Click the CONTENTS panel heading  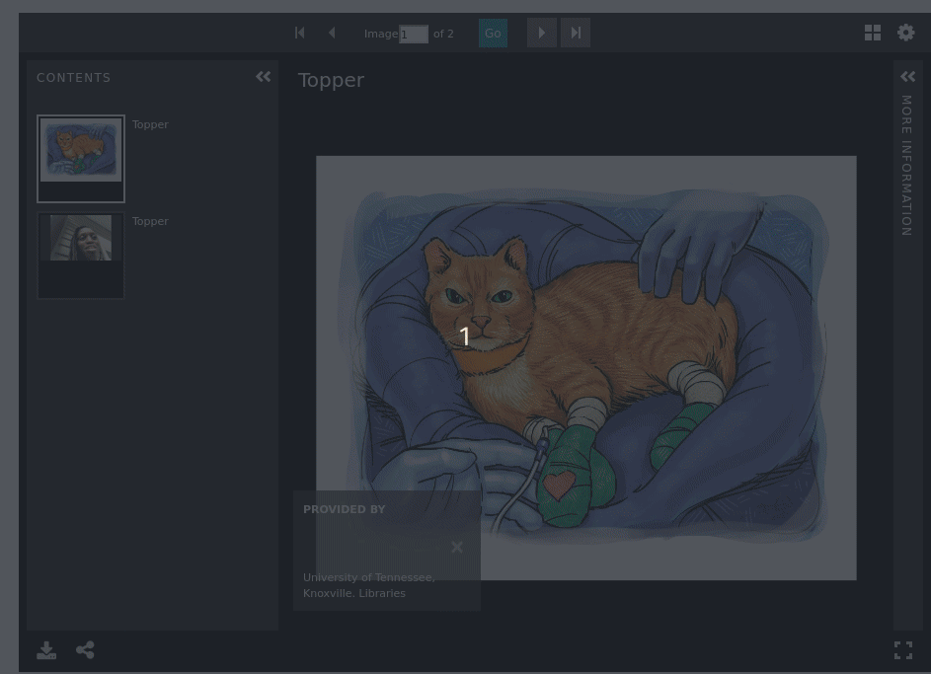click(74, 78)
